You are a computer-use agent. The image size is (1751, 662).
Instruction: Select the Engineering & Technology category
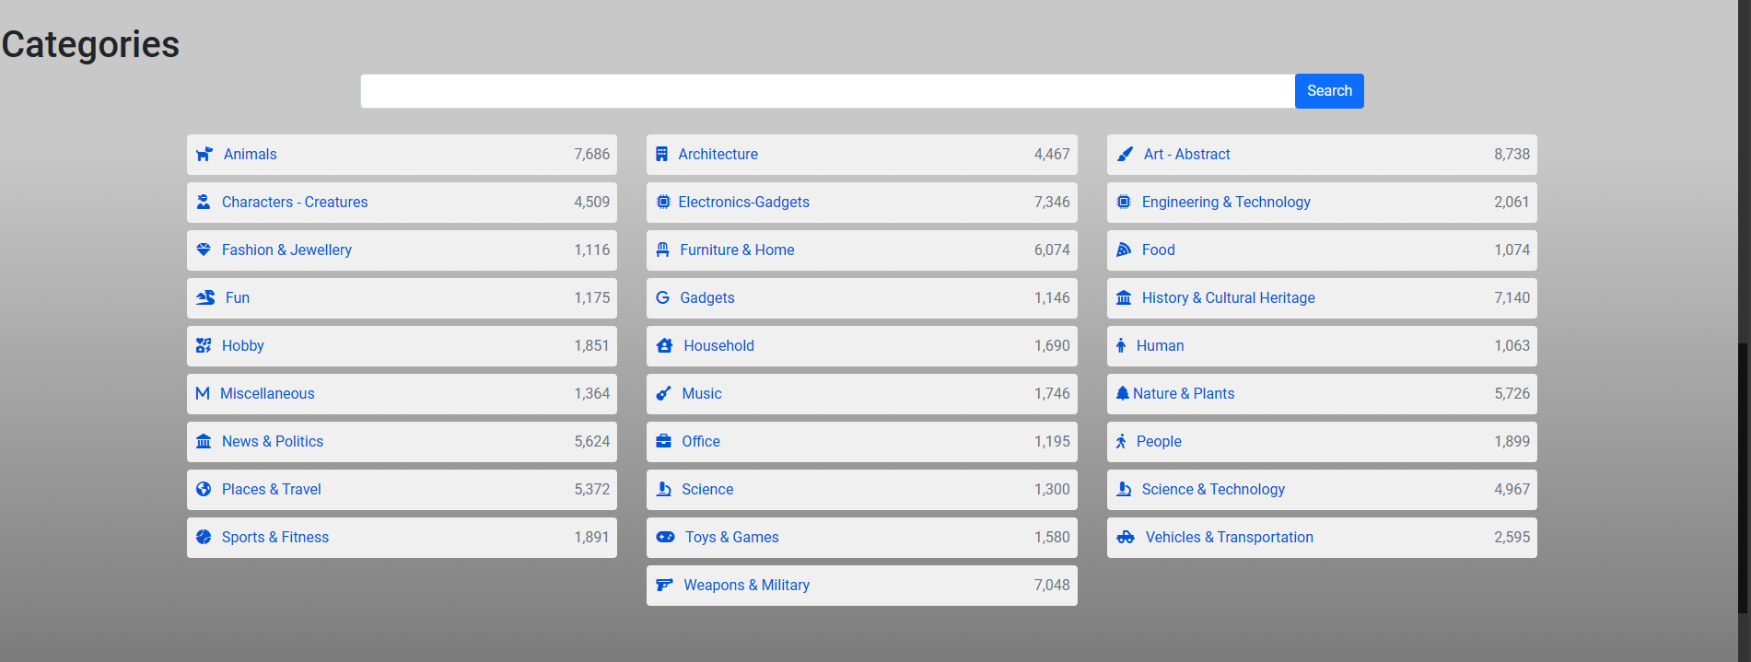[x=1226, y=203]
